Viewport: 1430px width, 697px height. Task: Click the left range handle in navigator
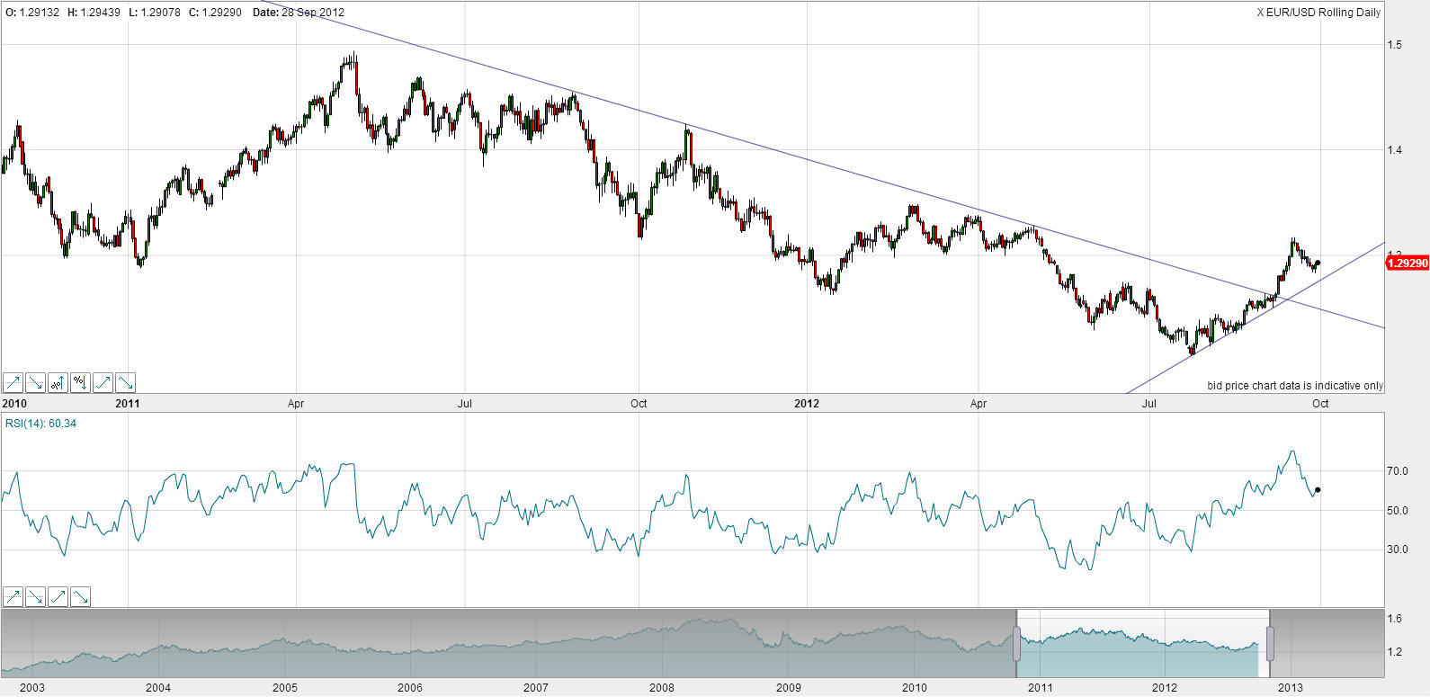coord(1017,644)
